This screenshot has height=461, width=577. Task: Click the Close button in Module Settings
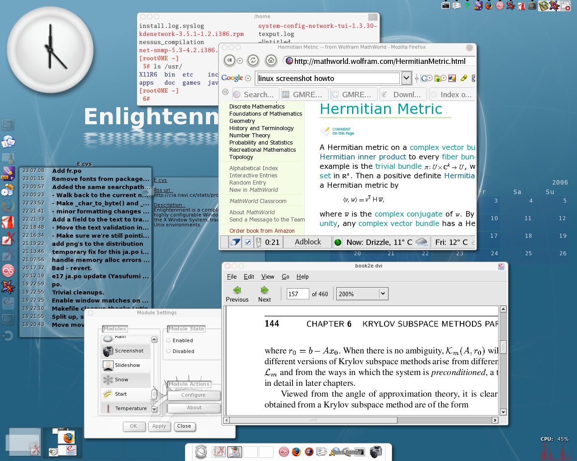(184, 426)
